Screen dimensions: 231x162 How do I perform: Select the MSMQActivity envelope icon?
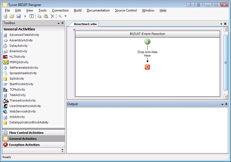tap(5, 62)
